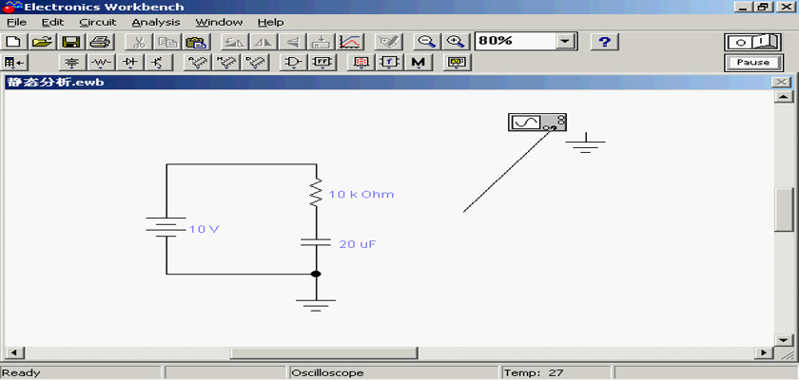Open Help with the question mark button

coord(604,41)
